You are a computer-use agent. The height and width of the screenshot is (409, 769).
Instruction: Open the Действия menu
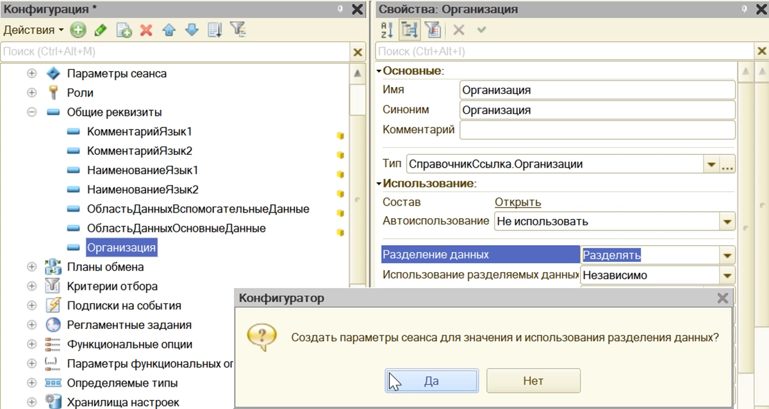point(33,30)
